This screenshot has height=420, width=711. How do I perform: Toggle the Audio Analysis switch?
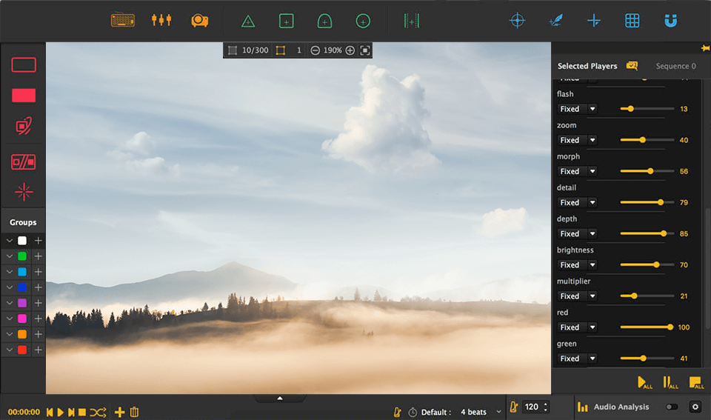click(x=672, y=407)
